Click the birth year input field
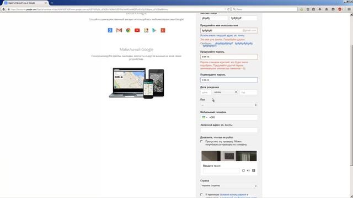Screen dimensions: 353x198 coord(248,92)
